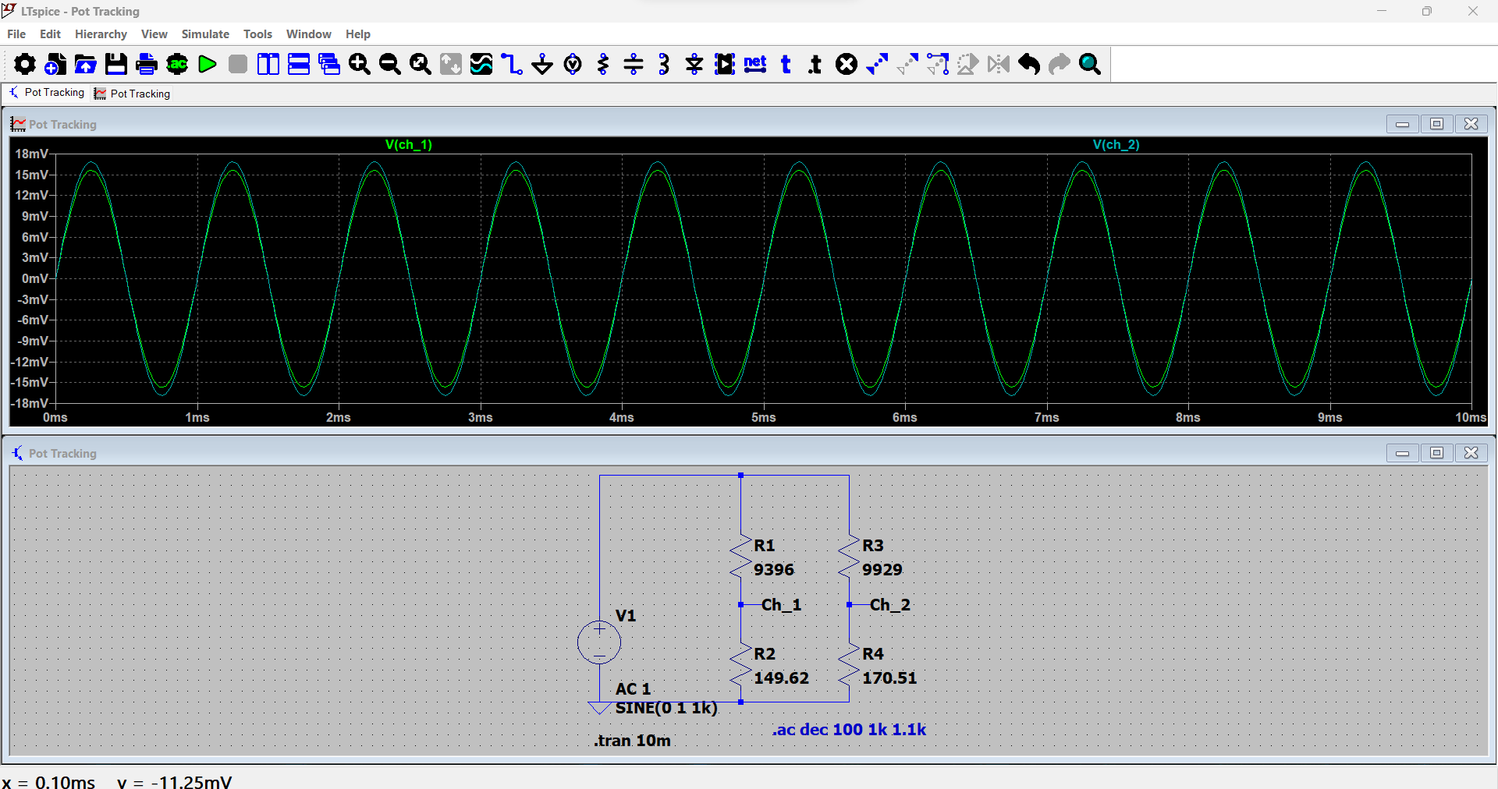Select resistor R1 value 9396

774,570
